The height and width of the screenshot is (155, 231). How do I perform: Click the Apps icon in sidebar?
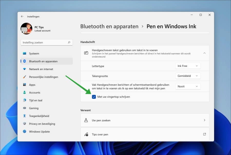point(24,85)
